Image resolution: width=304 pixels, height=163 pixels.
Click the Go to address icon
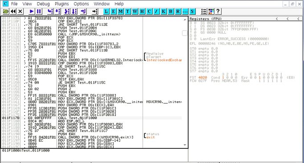tap(95, 12)
